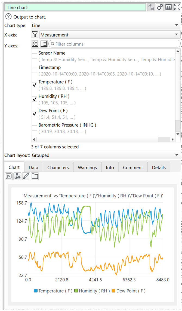Uncheck the Humidity ( RH ) checkbox
182x311 pixels.
pos(35,99)
